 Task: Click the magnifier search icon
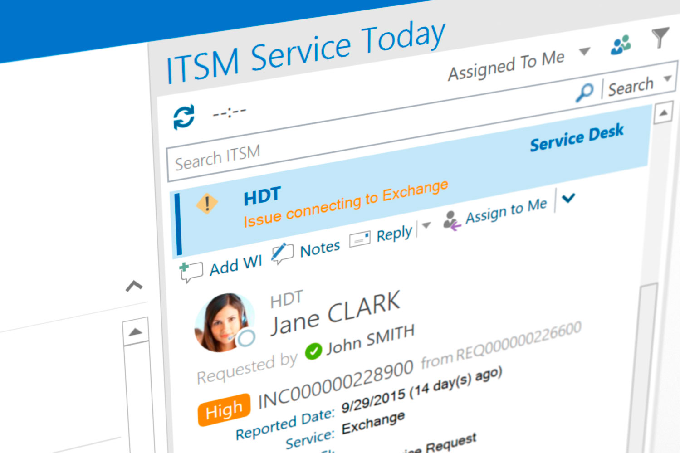585,92
